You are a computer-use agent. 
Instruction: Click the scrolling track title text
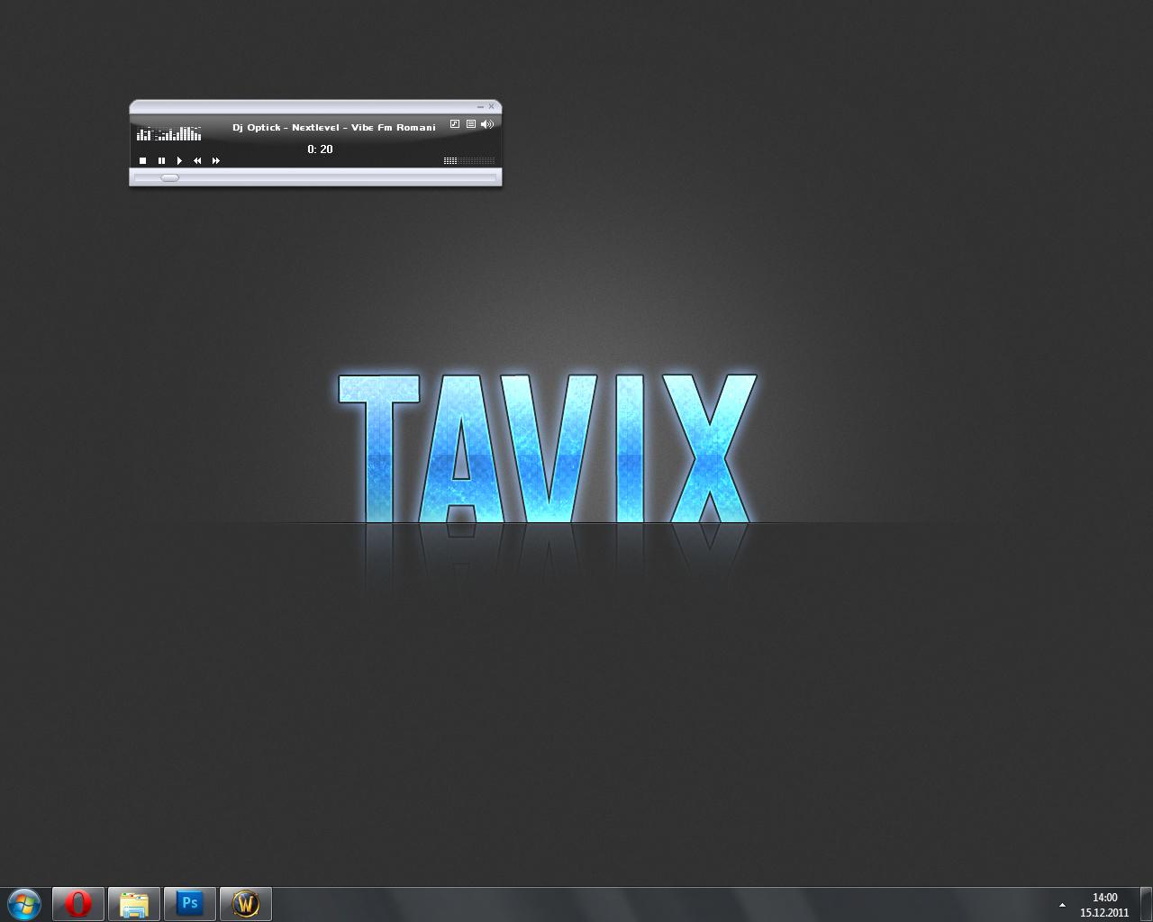click(333, 127)
